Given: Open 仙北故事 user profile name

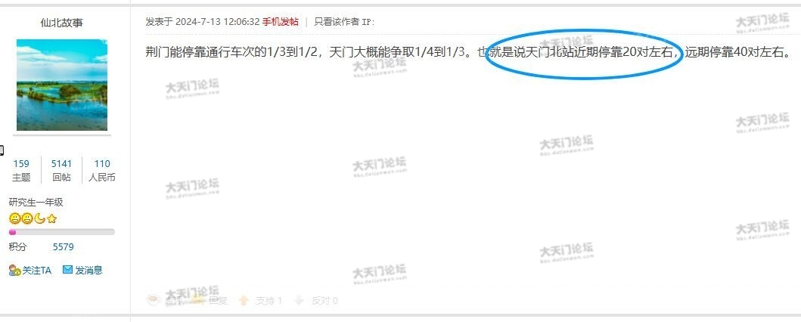Looking at the screenshot, I should (62, 23).
